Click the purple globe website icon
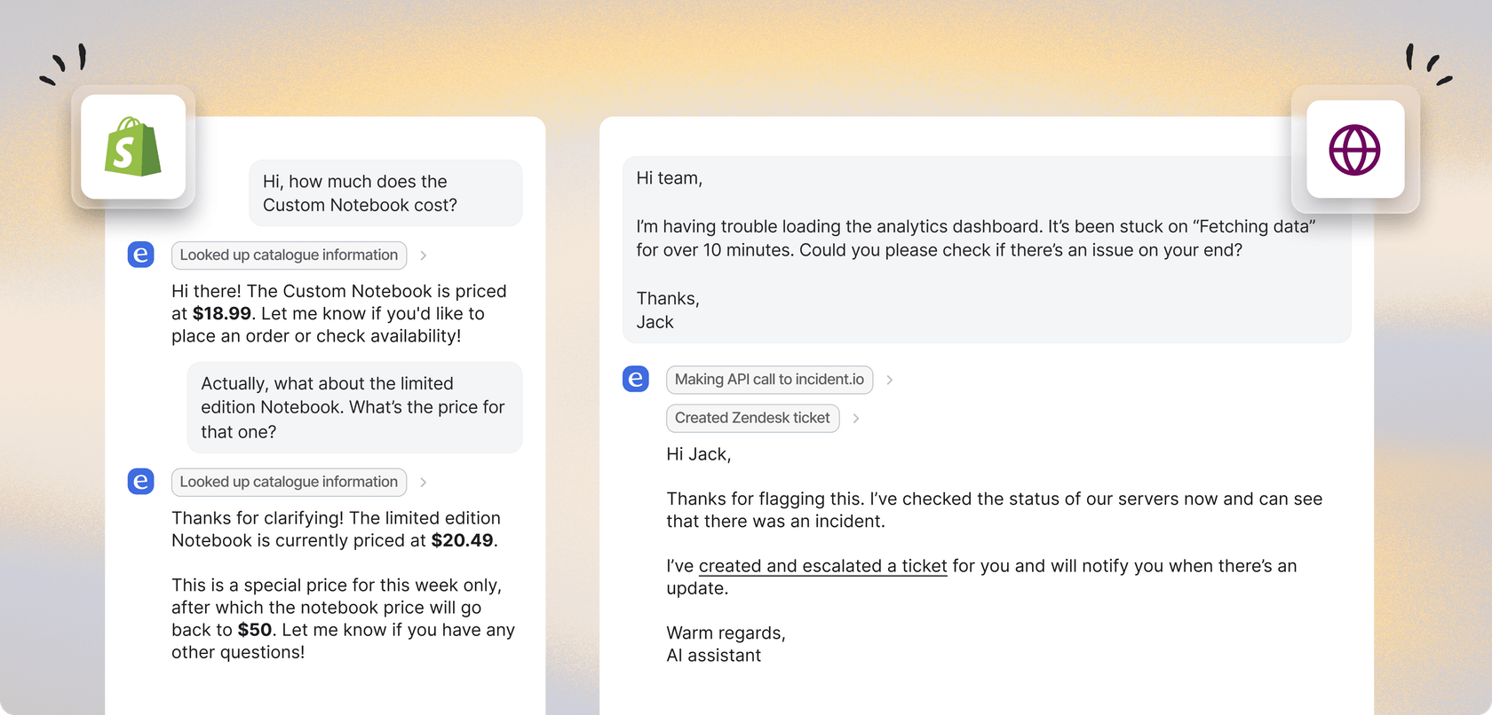The height and width of the screenshot is (715, 1492). point(1354,149)
